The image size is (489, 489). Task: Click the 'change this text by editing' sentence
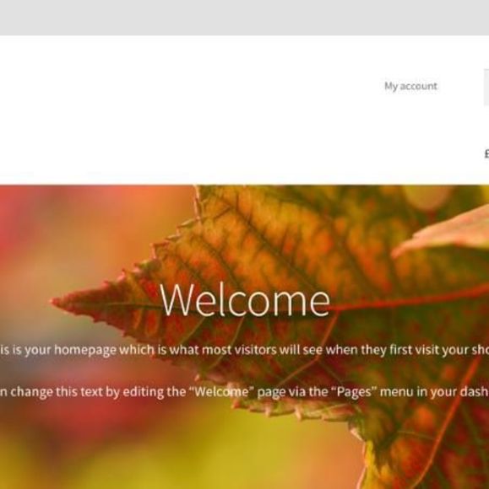tap(244, 392)
